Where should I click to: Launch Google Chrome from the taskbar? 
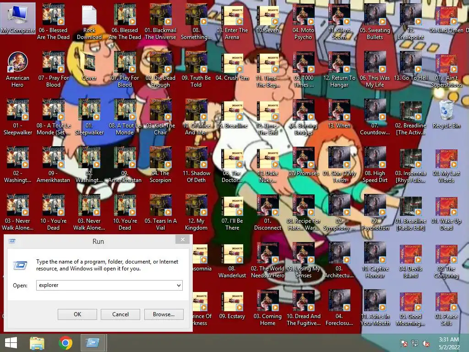pos(65,343)
